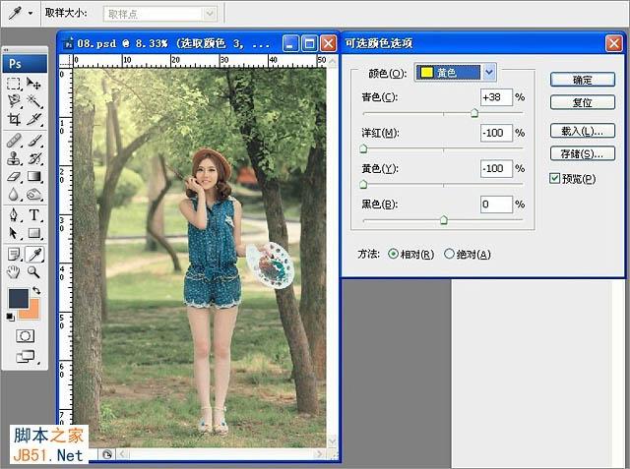Select the Sponge tool
The height and width of the screenshot is (469, 630).
[x=34, y=195]
